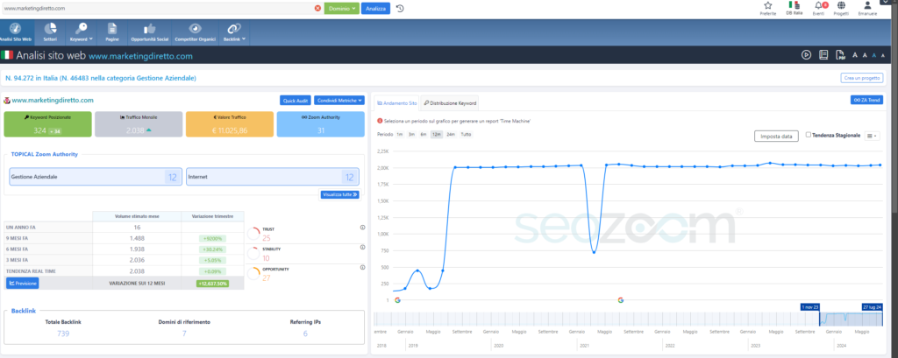Click Crea un progetto button
Image resolution: width=898 pixels, height=358 pixels.
pos(862,78)
